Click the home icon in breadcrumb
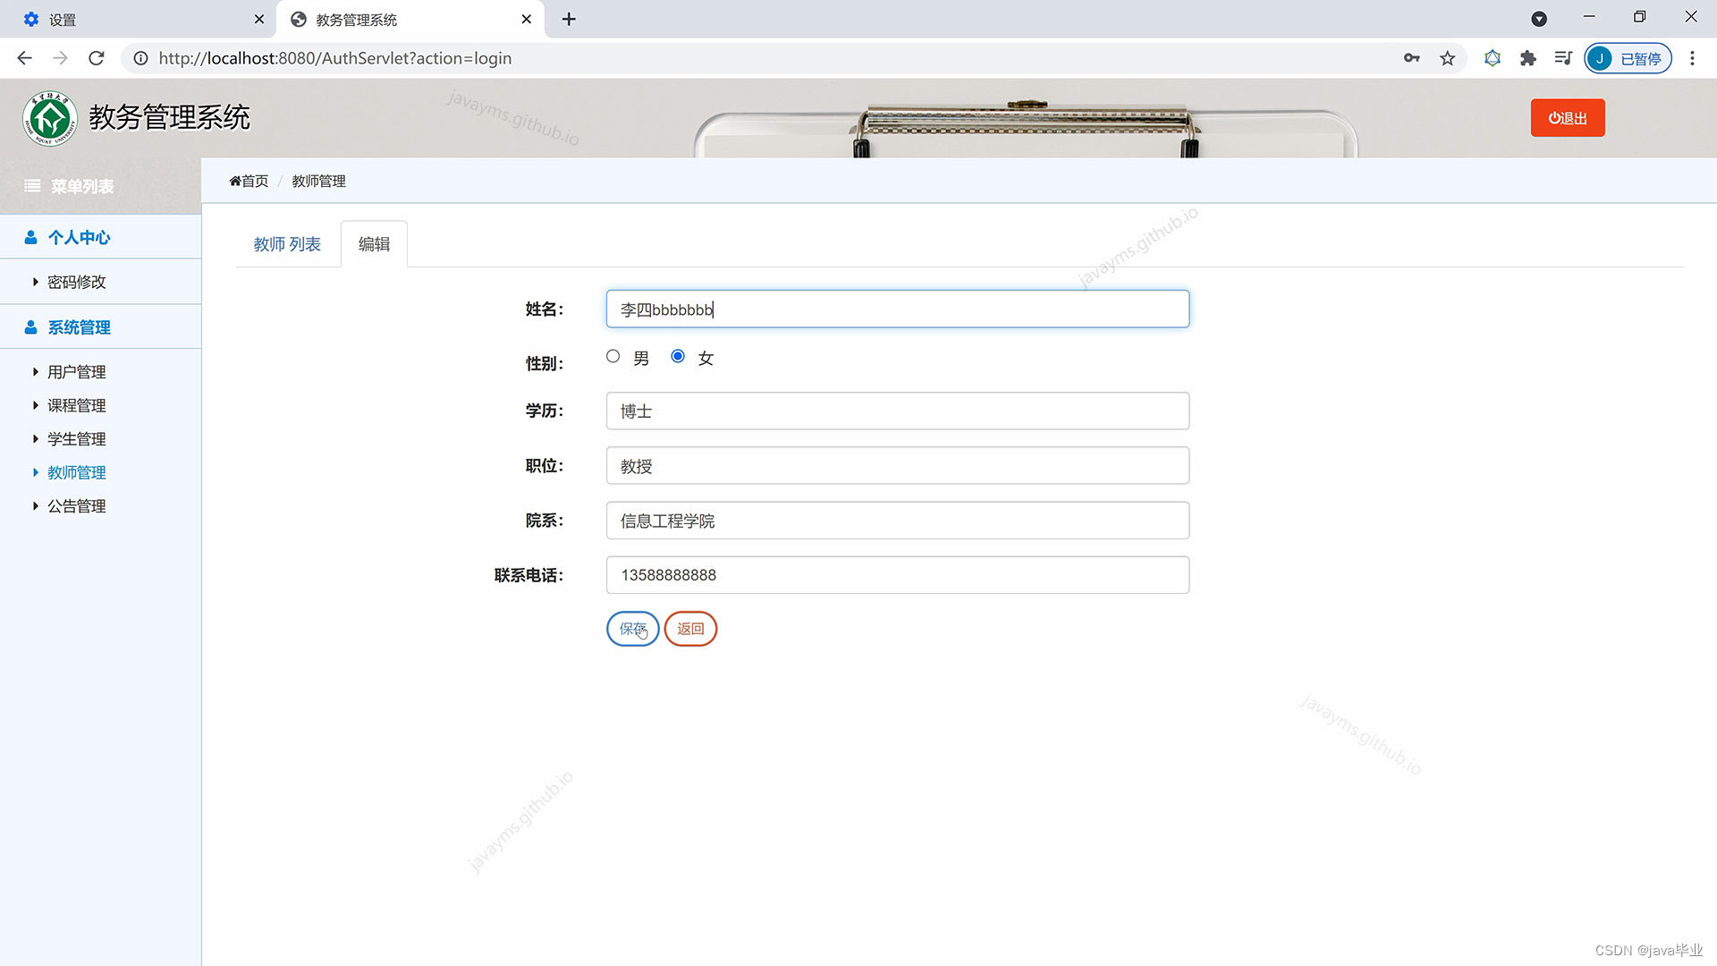Viewport: 1717px width, 966px height. [x=235, y=181]
